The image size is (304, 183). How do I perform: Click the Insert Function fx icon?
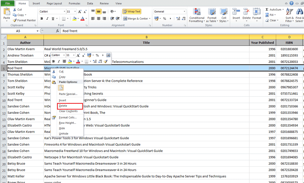pos(57,31)
